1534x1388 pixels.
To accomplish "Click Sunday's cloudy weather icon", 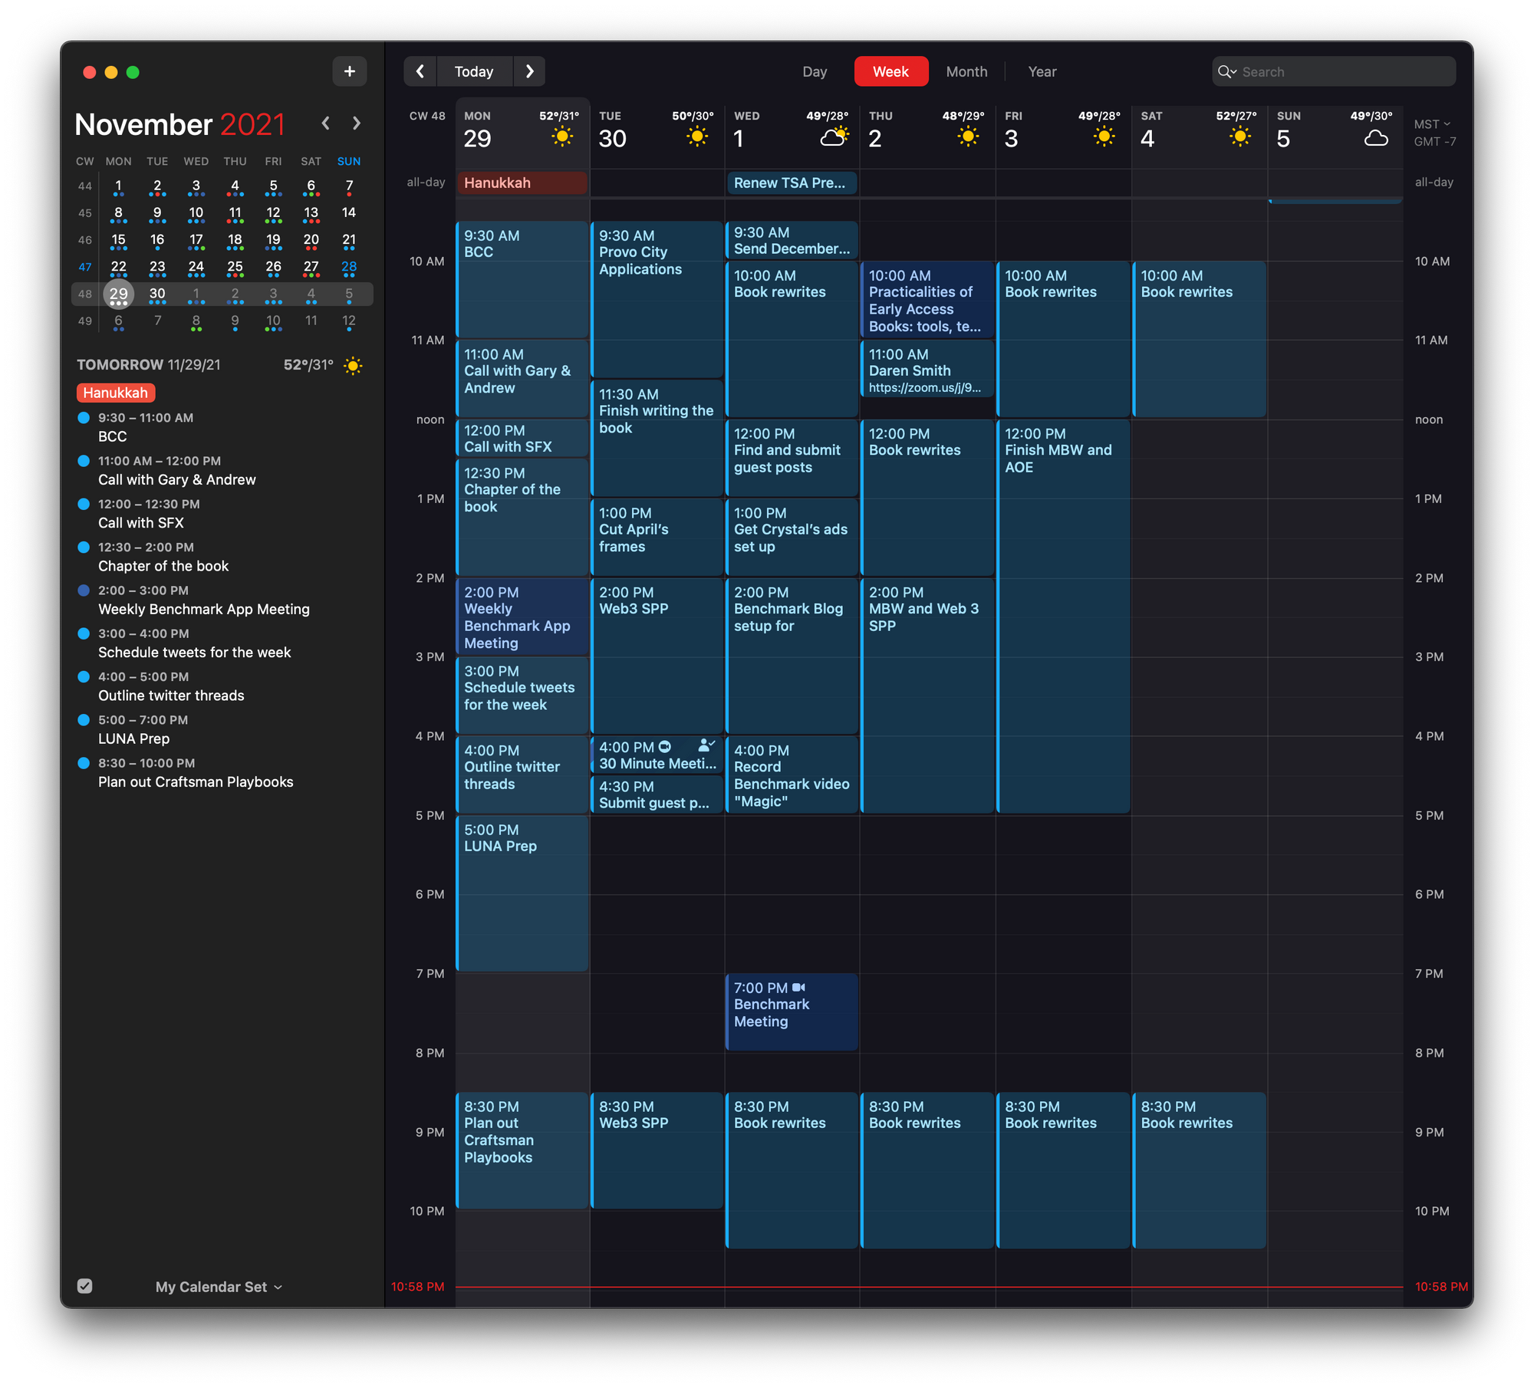I will coord(1376,138).
